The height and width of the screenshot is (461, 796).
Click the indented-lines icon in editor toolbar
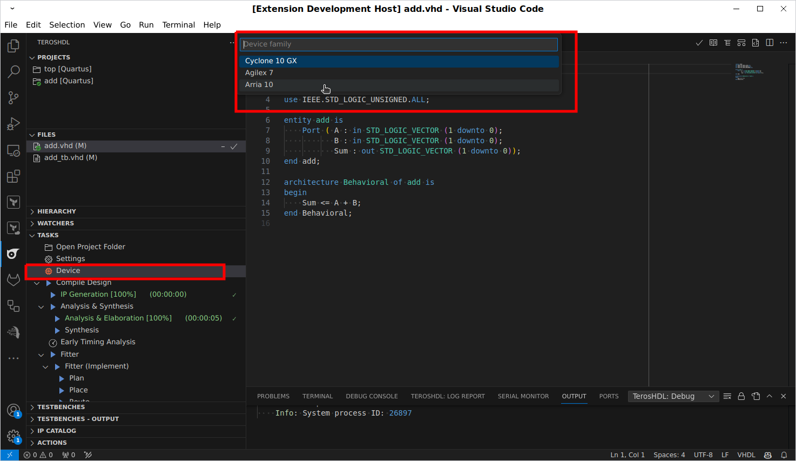(727, 43)
